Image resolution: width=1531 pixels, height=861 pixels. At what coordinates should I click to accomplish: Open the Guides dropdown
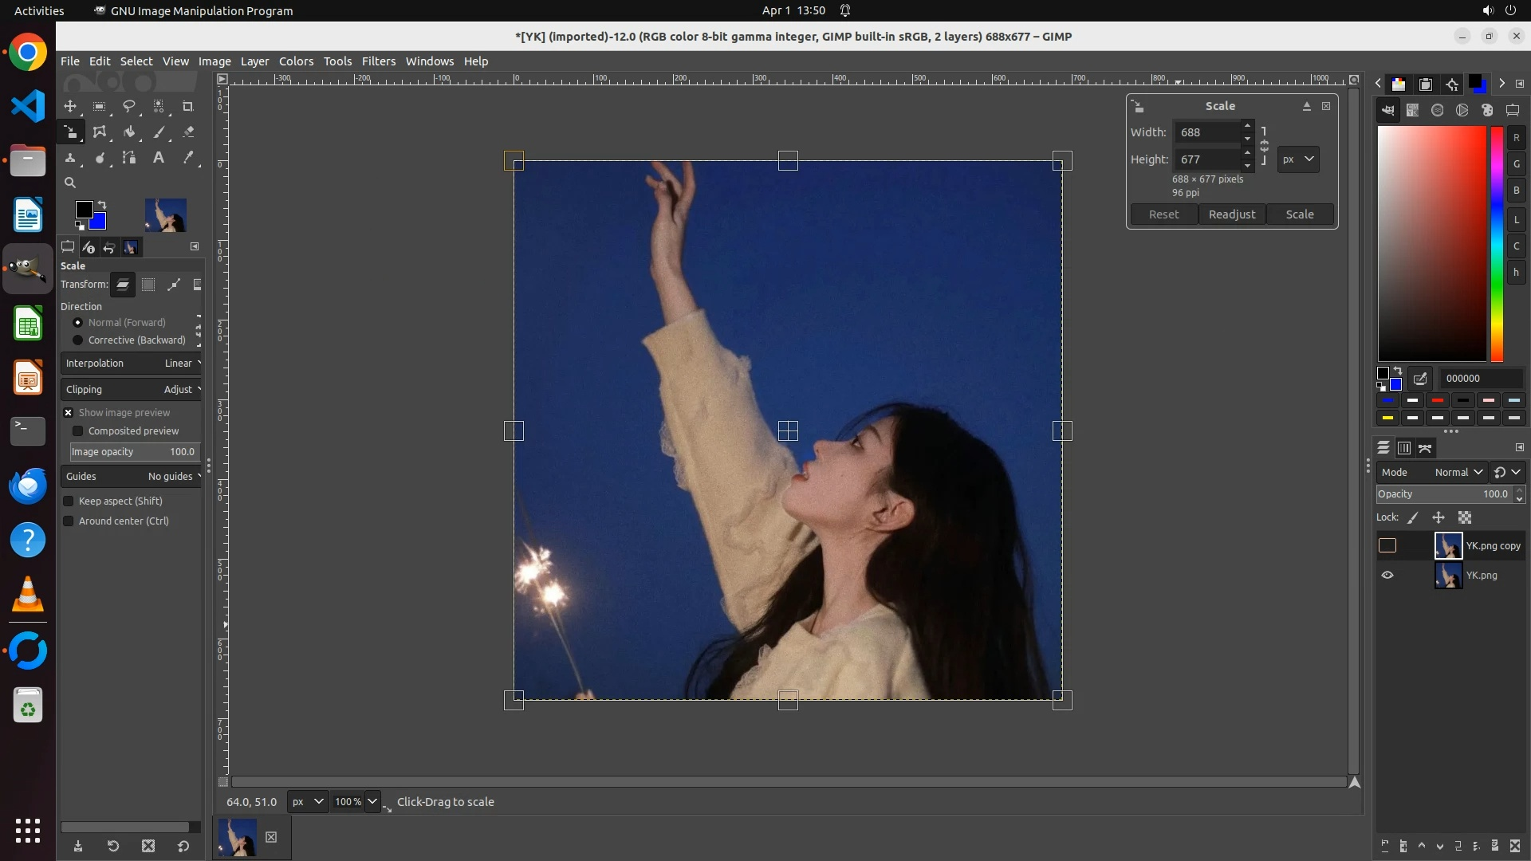[132, 477]
